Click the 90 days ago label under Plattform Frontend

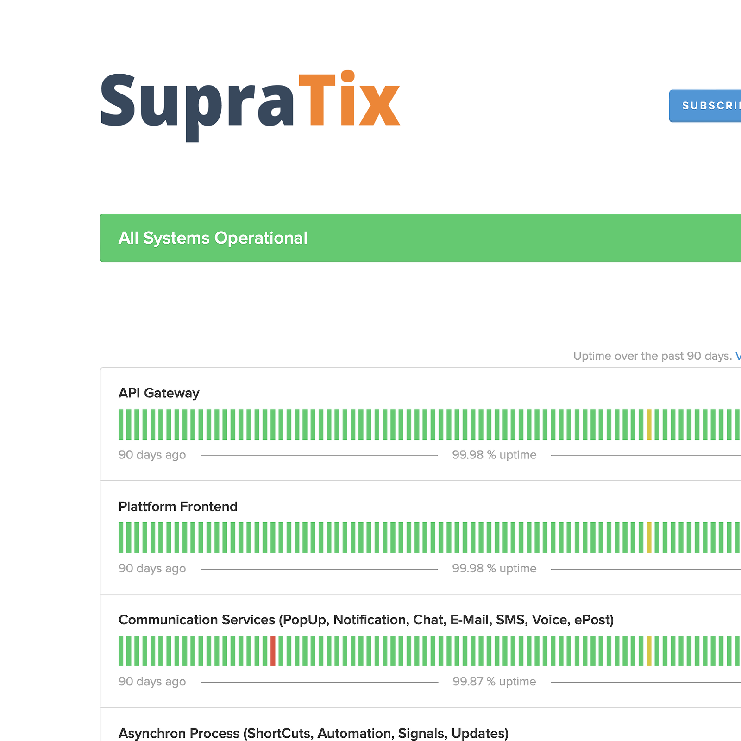(x=152, y=569)
